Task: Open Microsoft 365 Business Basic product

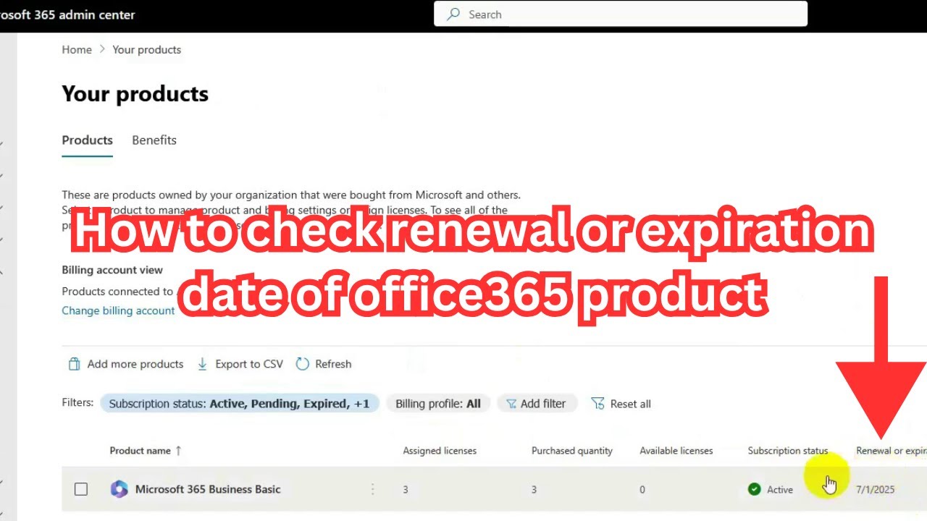Action: (208, 489)
